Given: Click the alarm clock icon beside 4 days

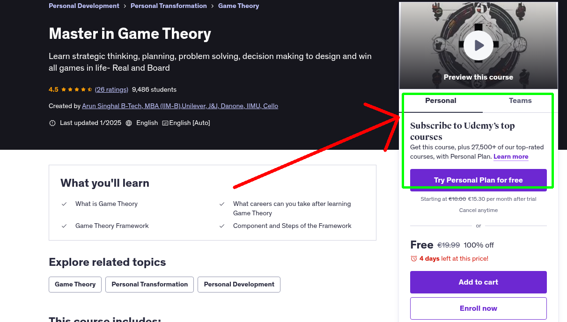Looking at the screenshot, I should point(413,258).
